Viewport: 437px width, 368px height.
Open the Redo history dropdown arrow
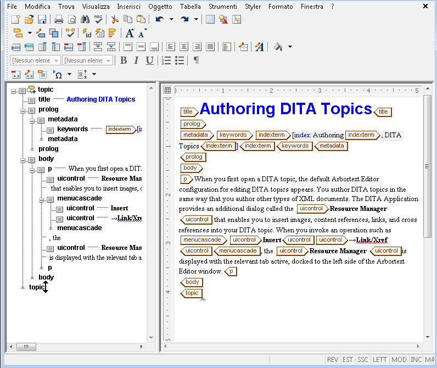[196, 19]
